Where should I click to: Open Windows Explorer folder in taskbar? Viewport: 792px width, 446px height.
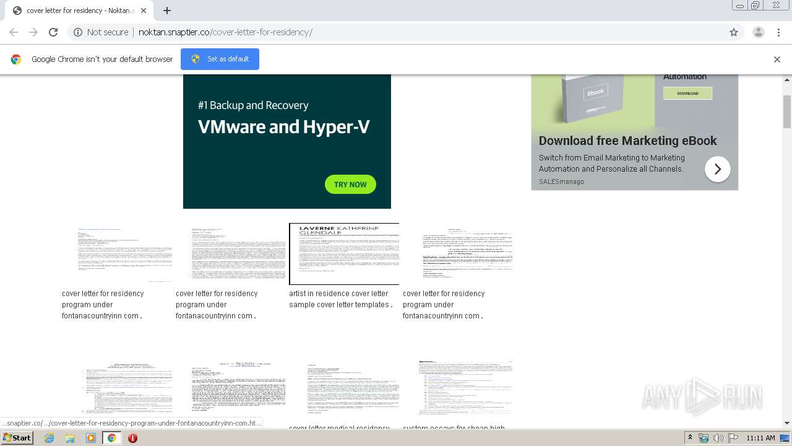[70, 438]
